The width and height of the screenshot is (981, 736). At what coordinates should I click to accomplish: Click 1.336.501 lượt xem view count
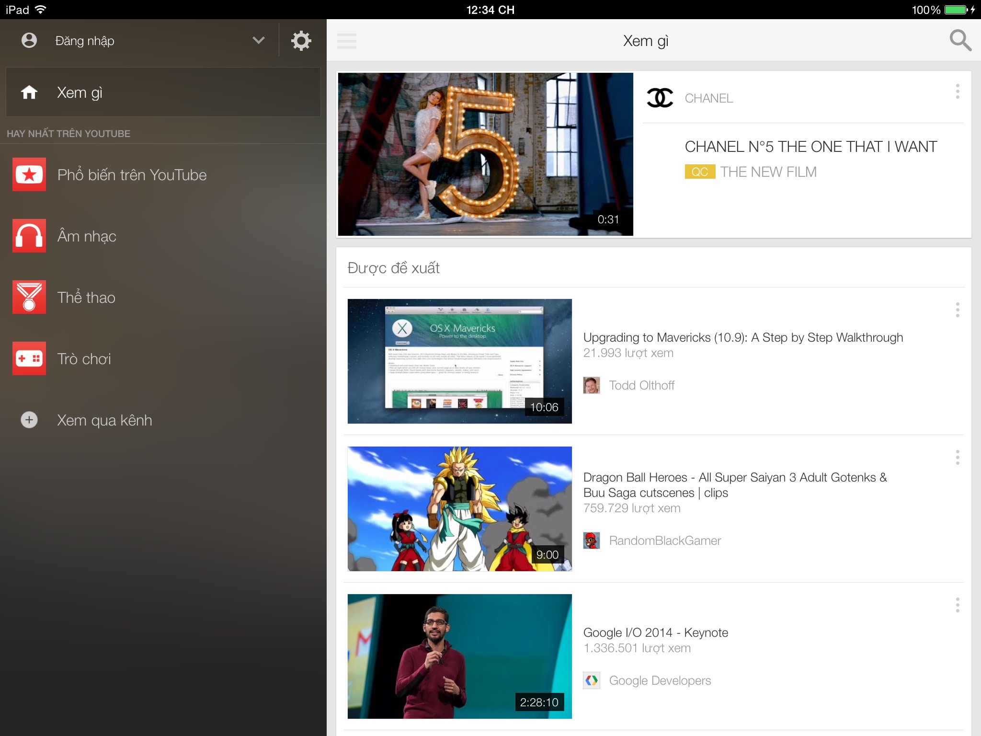pyautogui.click(x=637, y=648)
